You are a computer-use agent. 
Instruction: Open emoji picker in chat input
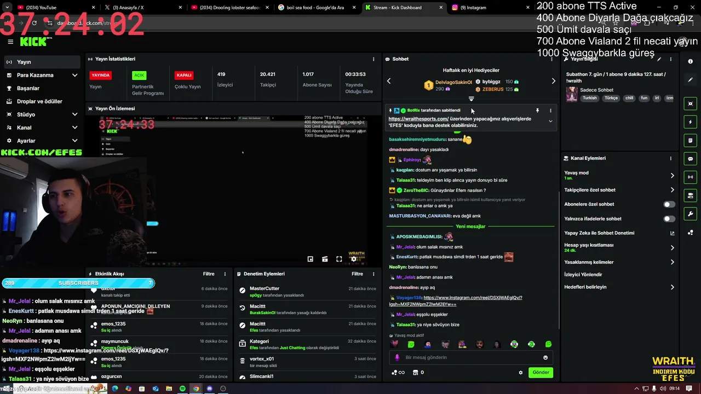point(545,357)
